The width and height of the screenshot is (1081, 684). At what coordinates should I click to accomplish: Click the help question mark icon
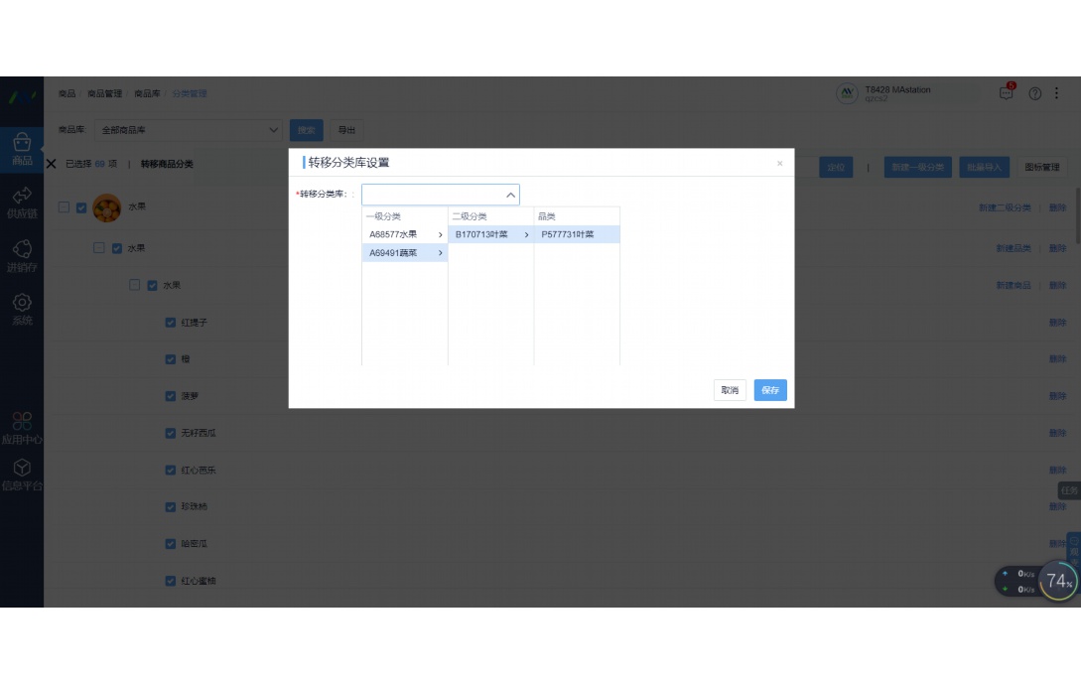tap(1035, 93)
